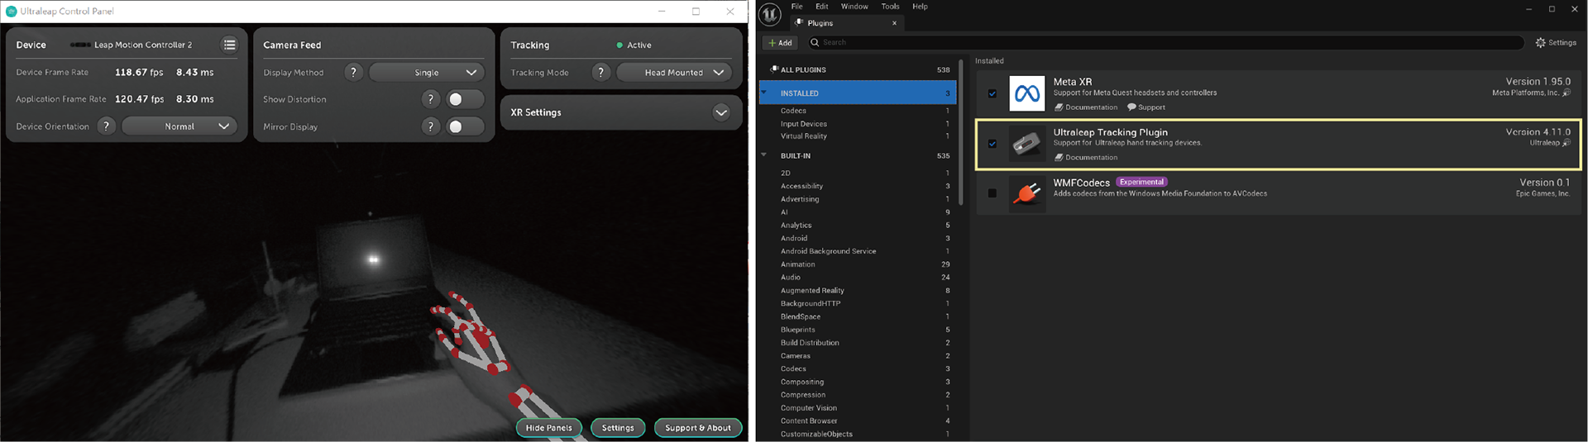Viewport: 1588px width, 442px height.
Task: Click the Unreal Engine logo icon
Action: pos(770,15)
